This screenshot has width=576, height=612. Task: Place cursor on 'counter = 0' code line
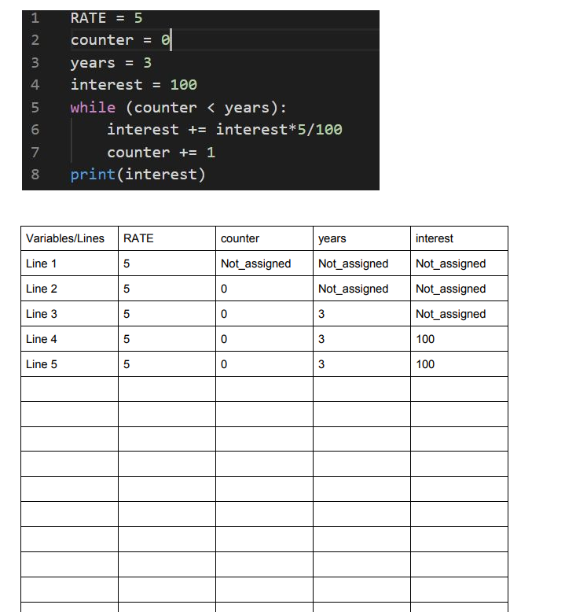pyautogui.click(x=120, y=40)
